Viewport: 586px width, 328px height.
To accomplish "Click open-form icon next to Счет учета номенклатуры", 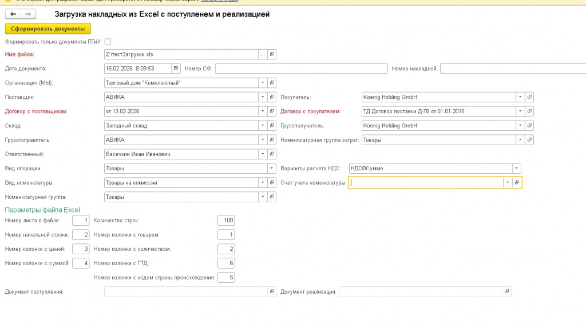I will [x=516, y=183].
